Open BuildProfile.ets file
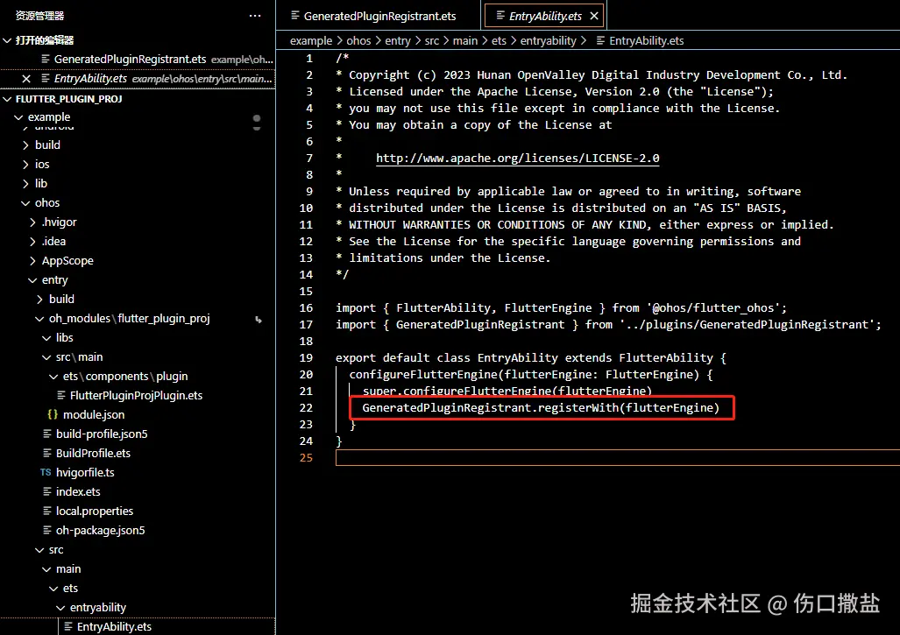The width and height of the screenshot is (900, 635). tap(93, 453)
